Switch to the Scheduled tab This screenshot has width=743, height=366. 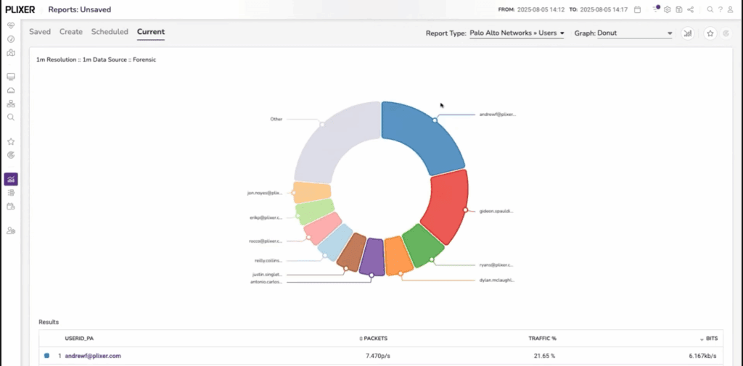point(110,32)
